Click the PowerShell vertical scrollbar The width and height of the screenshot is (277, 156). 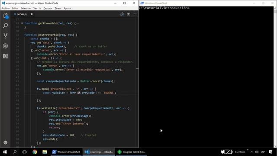[x=275, y=12]
